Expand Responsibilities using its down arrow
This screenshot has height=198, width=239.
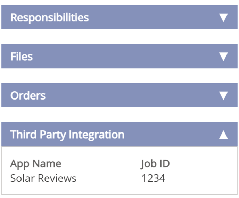223,18
